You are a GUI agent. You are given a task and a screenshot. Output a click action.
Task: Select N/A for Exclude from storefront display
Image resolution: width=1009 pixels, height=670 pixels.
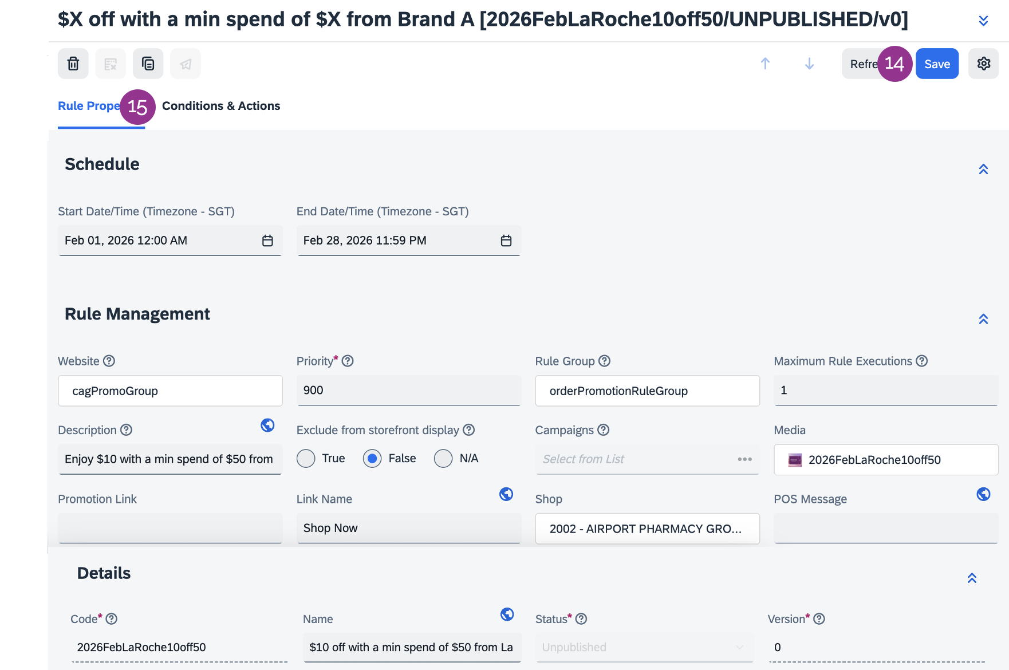(443, 459)
